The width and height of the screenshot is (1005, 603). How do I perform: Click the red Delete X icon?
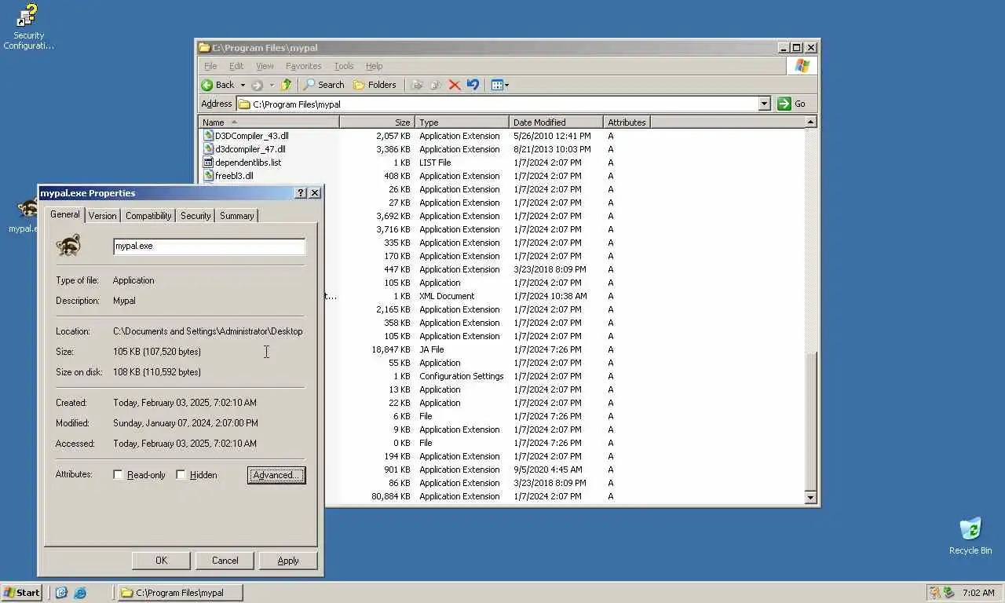tap(455, 85)
